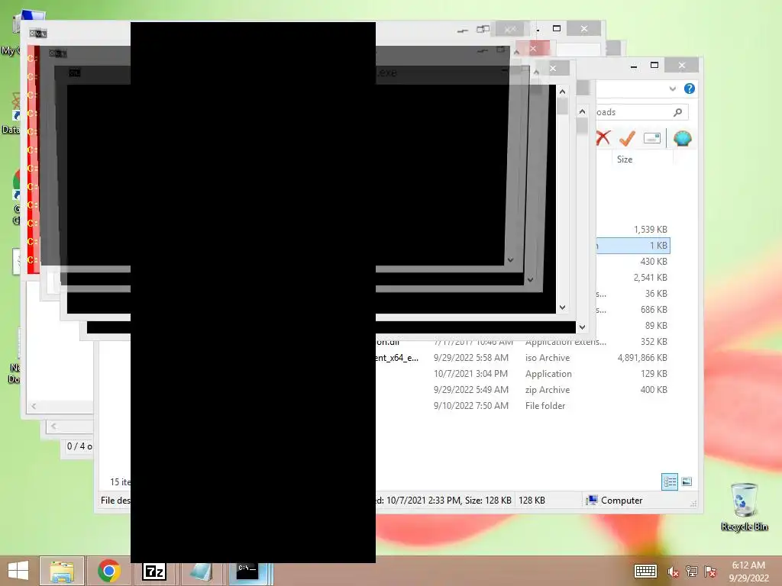Select the 4,891,866 KB iso file size

642,357
